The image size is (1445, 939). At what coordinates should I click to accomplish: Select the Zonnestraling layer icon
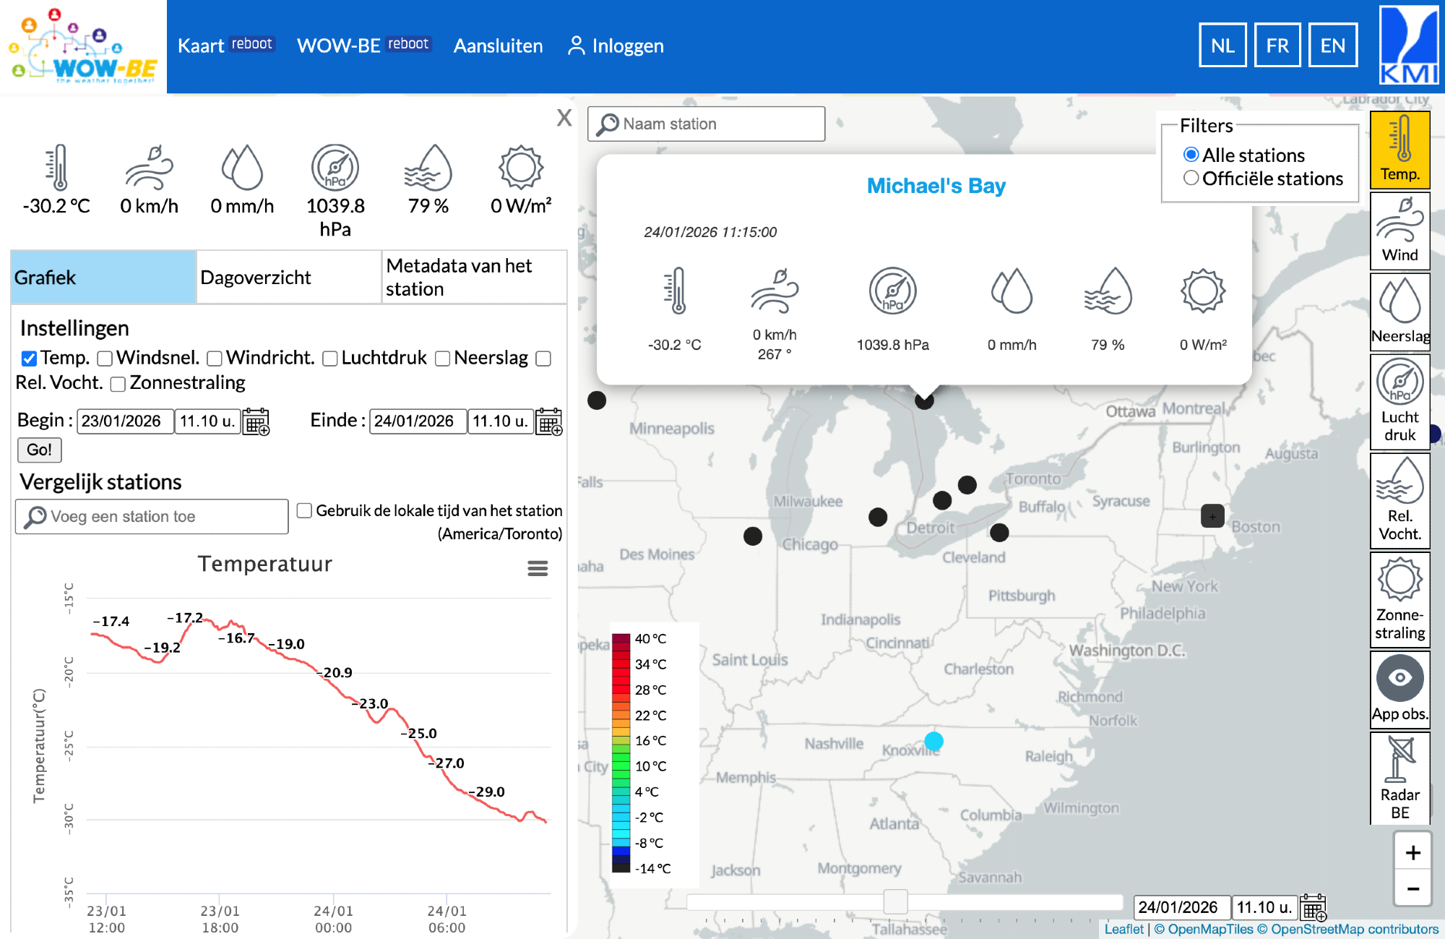[x=1399, y=599]
